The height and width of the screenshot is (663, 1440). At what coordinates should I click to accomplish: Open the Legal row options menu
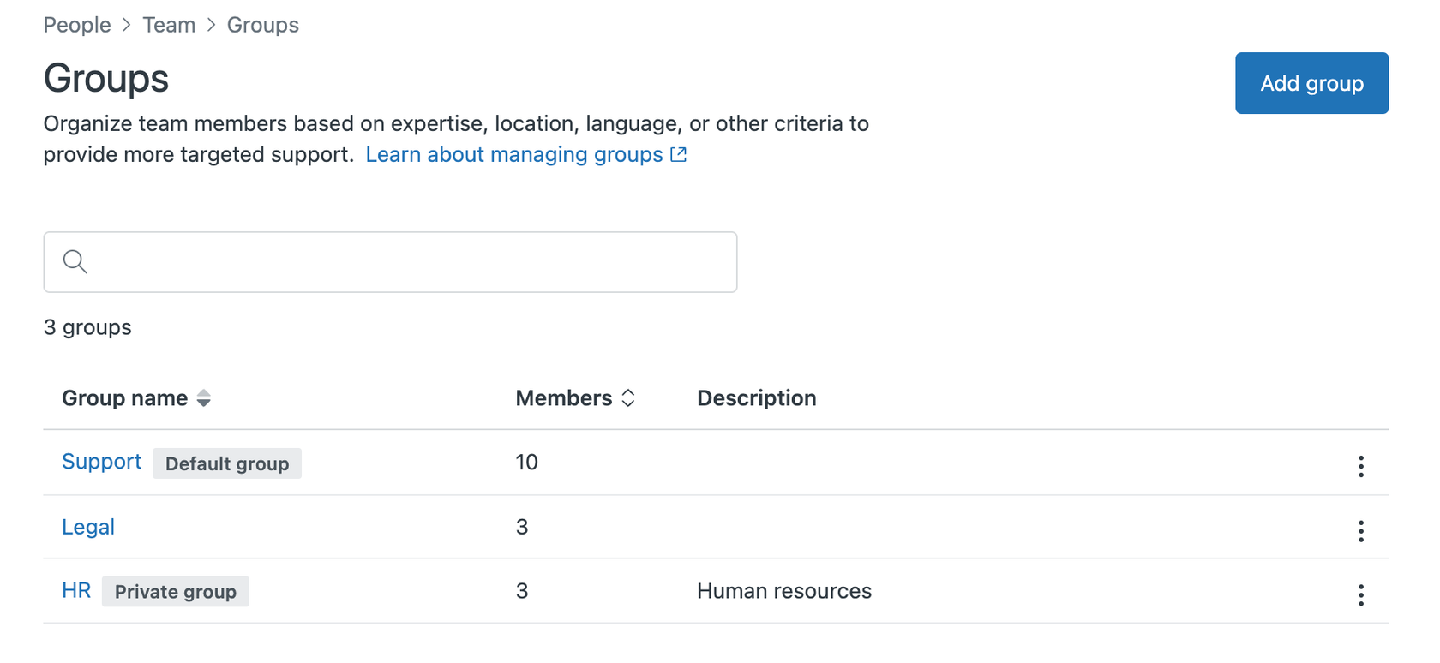(x=1360, y=531)
